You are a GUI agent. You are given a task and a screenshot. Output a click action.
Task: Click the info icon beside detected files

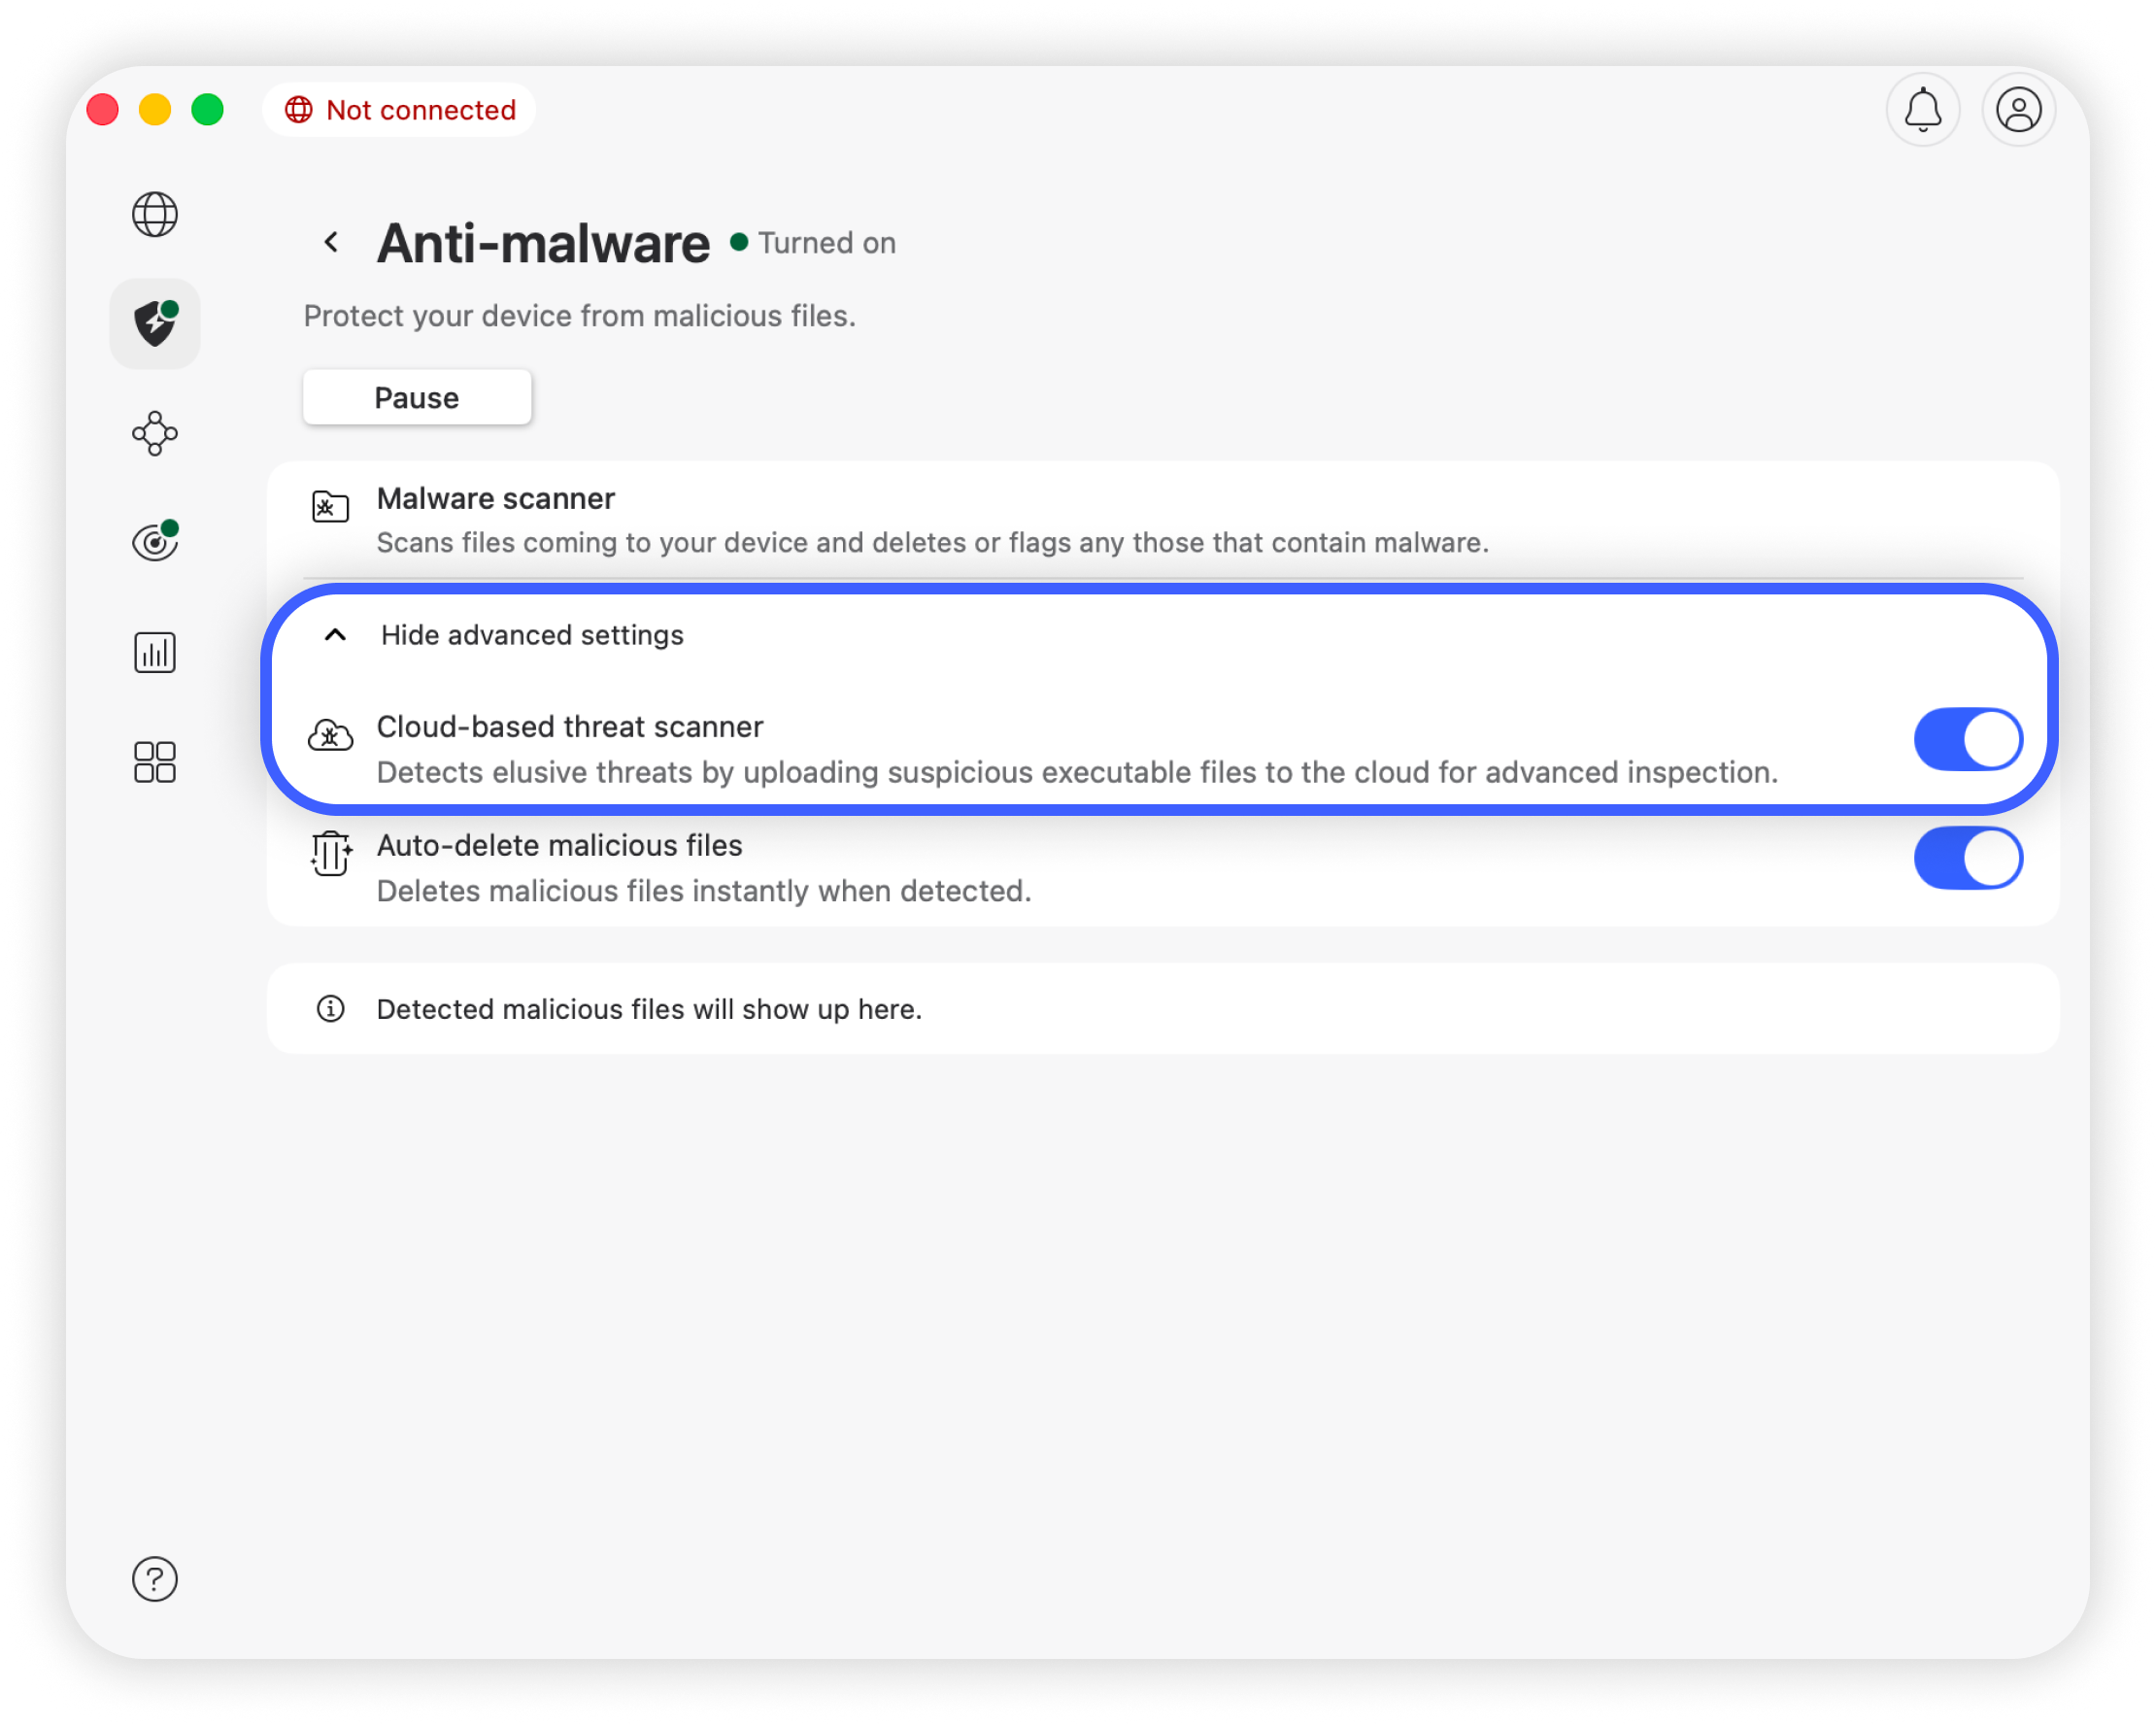(x=331, y=1009)
